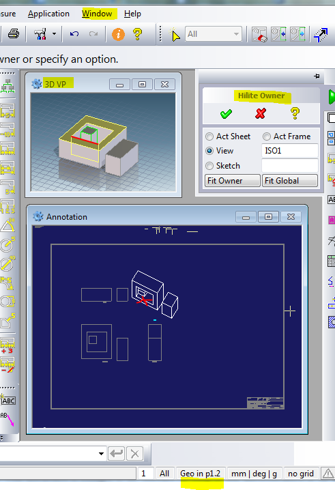Viewport: 335px width, 490px height.
Task: Open the orange info icon
Action: click(118, 34)
